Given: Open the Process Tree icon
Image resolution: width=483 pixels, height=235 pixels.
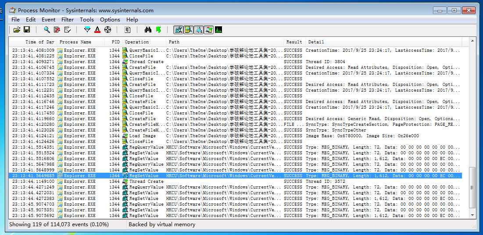Looking at the screenshot, I should click(128, 30).
